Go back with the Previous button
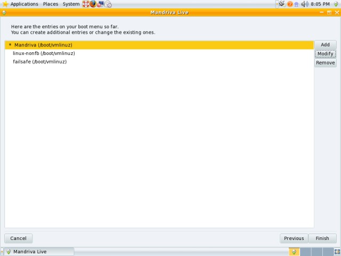Screen dimensions: 341x256 tap(294, 238)
